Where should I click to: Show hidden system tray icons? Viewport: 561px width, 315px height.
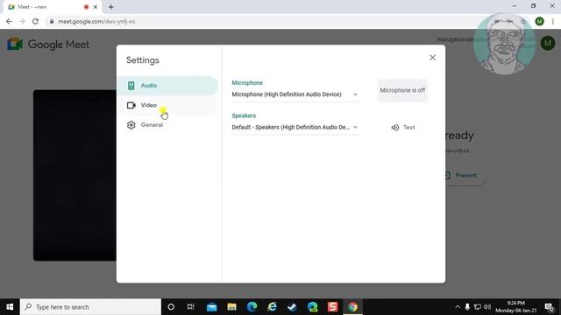pyautogui.click(x=458, y=307)
